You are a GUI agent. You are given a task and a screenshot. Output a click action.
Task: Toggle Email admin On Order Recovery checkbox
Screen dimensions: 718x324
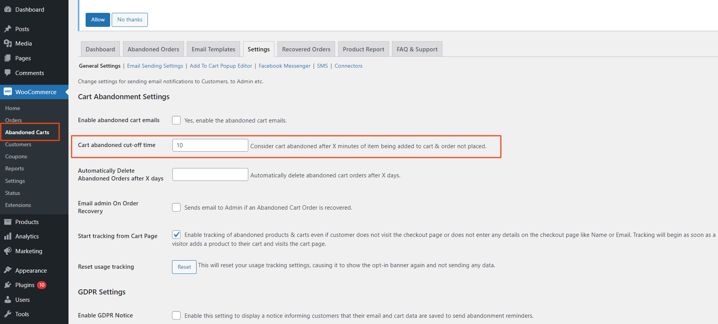coord(176,207)
